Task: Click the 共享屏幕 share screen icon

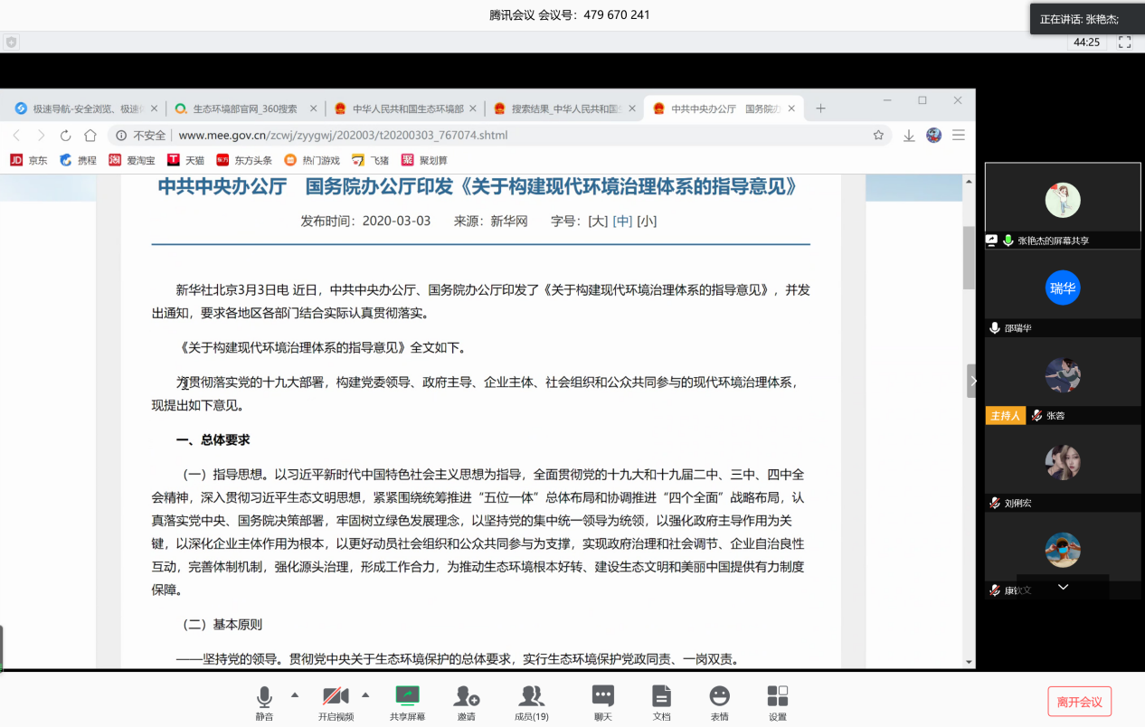Action: coord(407,696)
